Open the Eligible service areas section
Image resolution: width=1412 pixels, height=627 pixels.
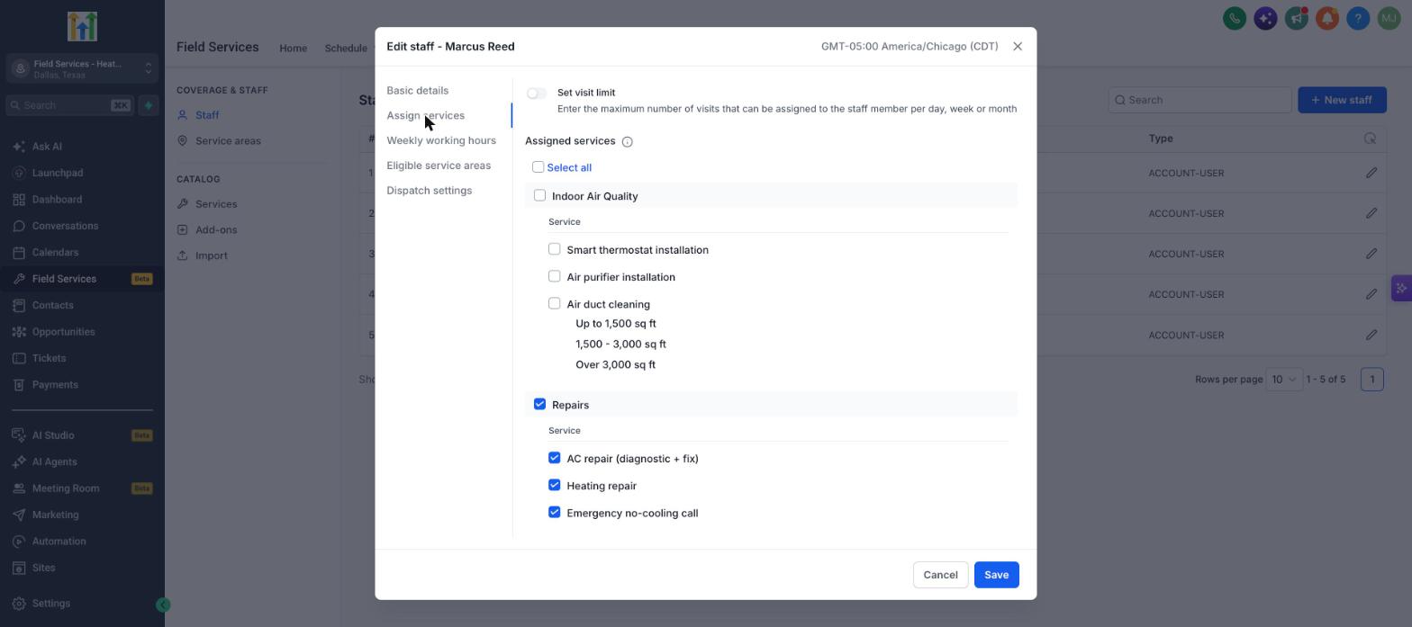pyautogui.click(x=439, y=166)
